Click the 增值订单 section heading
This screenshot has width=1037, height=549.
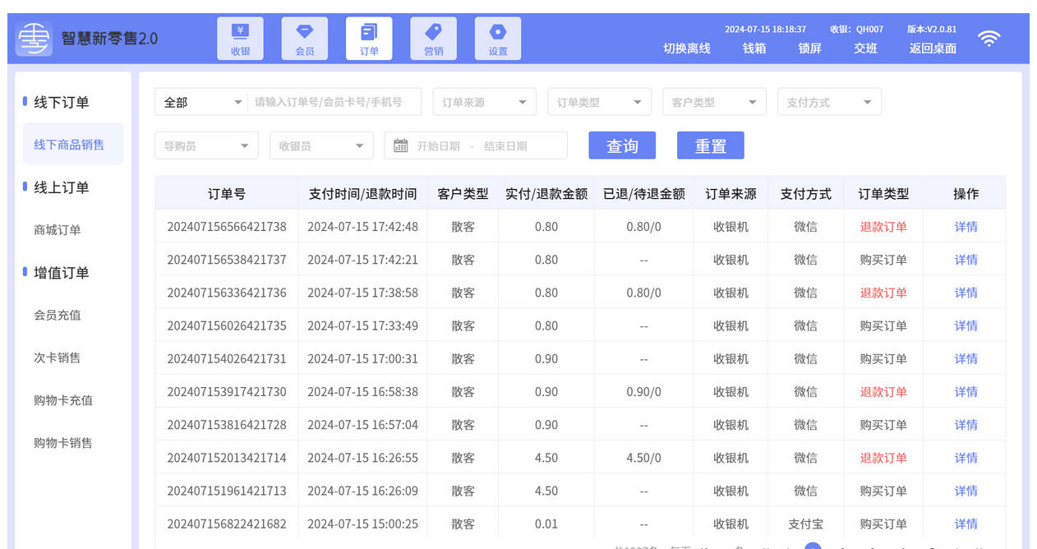click(x=61, y=273)
